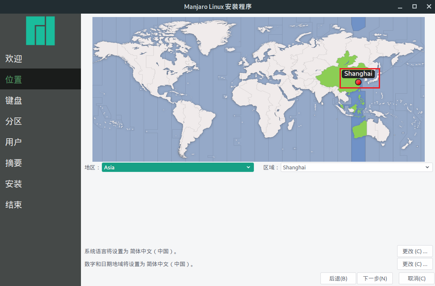Image resolution: width=435 pixels, height=286 pixels.
Task: Highlight the current 位置 step
Action: pos(13,80)
